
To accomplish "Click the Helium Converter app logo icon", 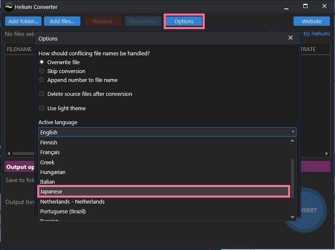I will pos(8,7).
